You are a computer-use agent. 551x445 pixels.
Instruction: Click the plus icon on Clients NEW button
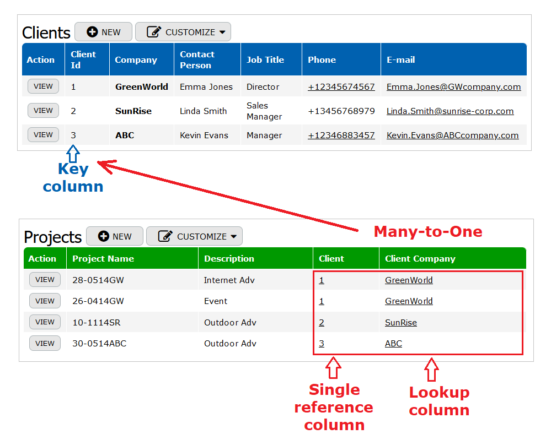pyautogui.click(x=92, y=32)
